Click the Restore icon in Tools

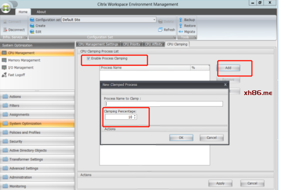point(181,26)
